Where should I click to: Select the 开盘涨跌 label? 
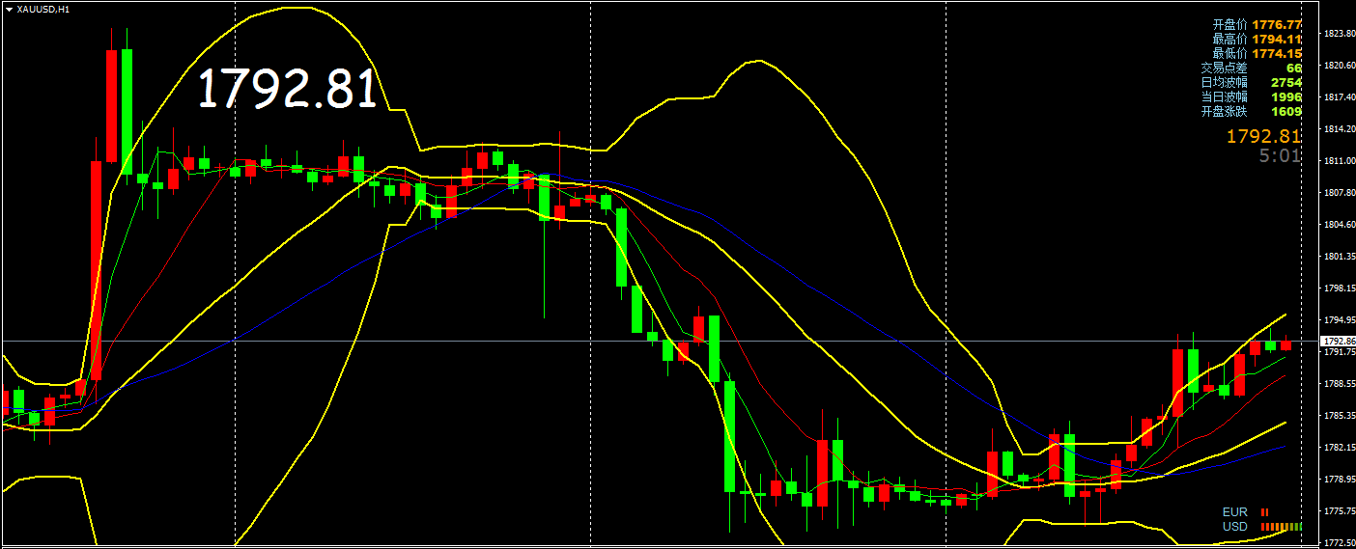click(x=1225, y=111)
